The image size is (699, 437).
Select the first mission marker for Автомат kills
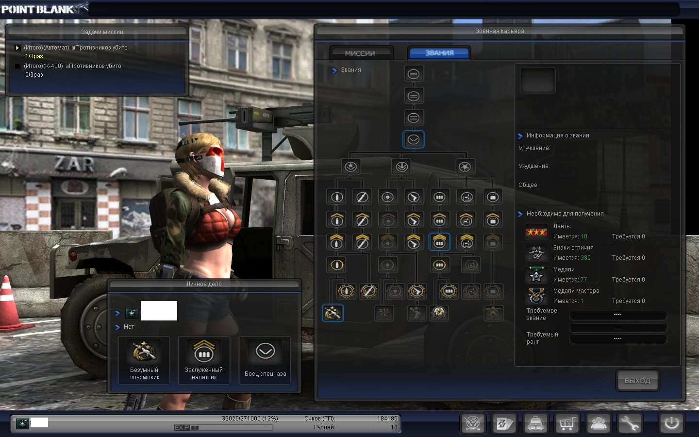[17, 48]
